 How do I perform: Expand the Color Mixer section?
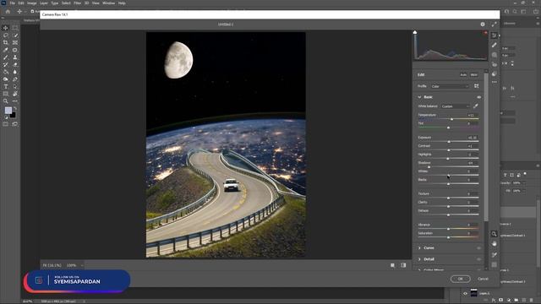point(419,270)
